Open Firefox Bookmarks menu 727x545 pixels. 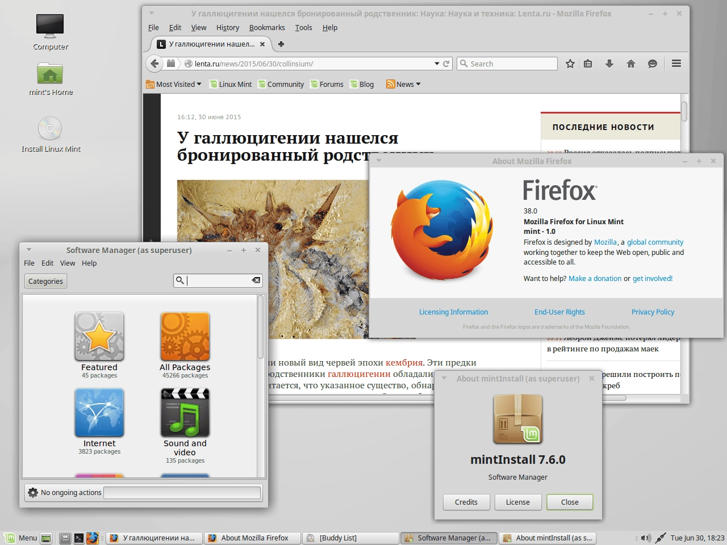(x=267, y=27)
